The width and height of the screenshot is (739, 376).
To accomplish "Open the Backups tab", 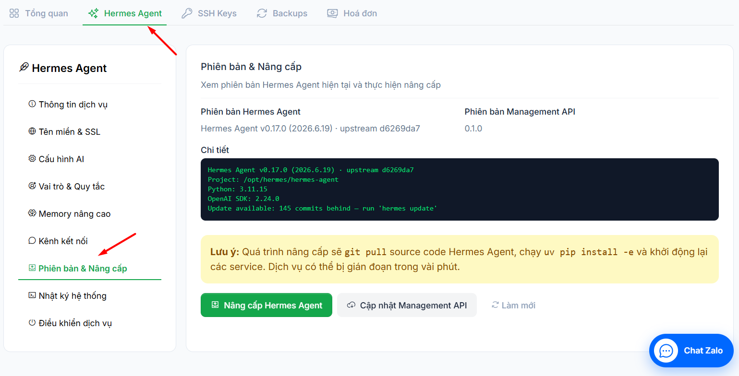I will tap(282, 13).
